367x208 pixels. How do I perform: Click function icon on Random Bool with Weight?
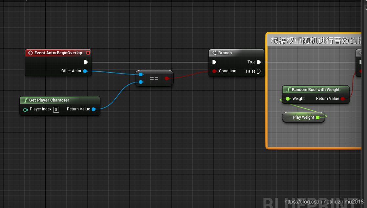click(288, 89)
